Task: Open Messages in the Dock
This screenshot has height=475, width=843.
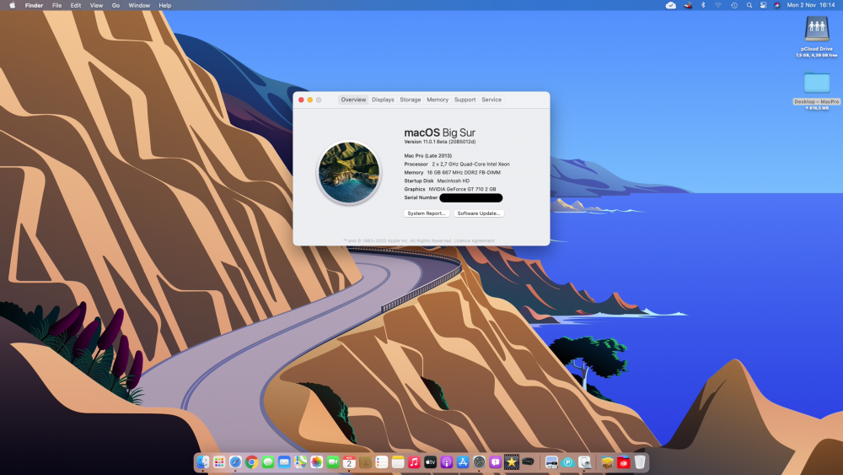Action: pyautogui.click(x=268, y=462)
